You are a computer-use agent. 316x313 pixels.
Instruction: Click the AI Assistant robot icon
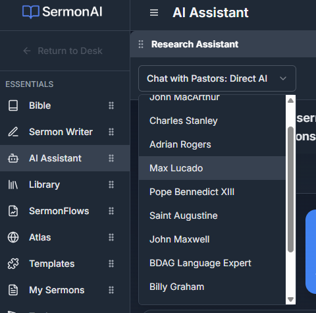[13, 158]
